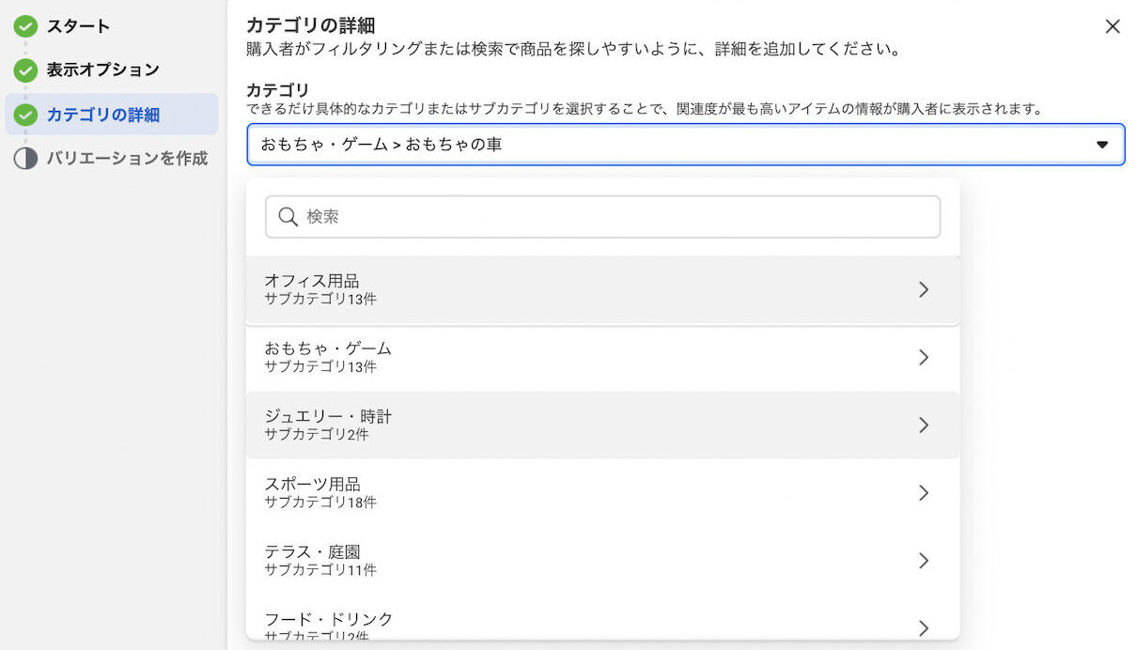Select the スポーツ用品 category
Screen dimensions: 1137x650
[312, 485]
